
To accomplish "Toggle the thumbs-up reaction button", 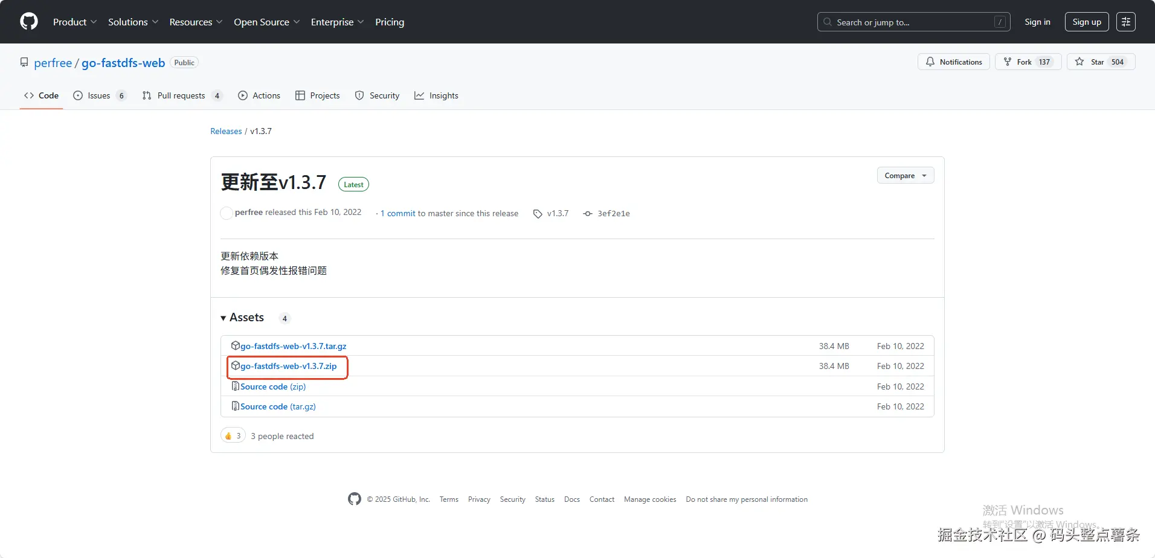I will [233, 435].
